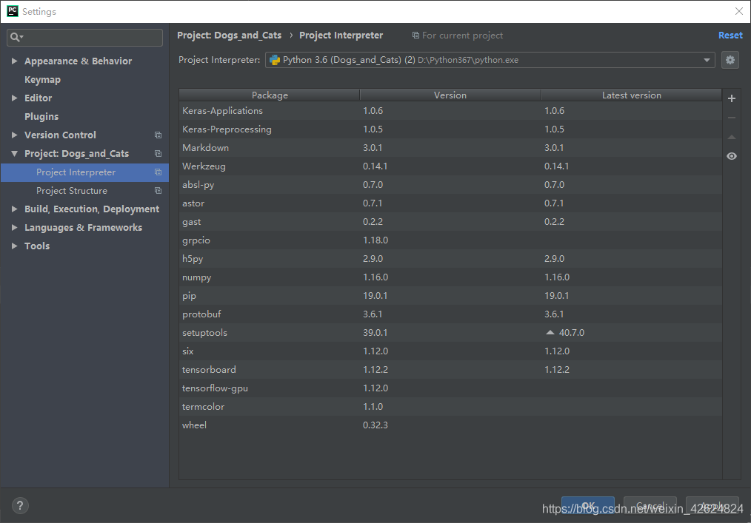The image size is (751, 523).
Task: Open the Project Interpreter dropdown
Action: point(490,60)
